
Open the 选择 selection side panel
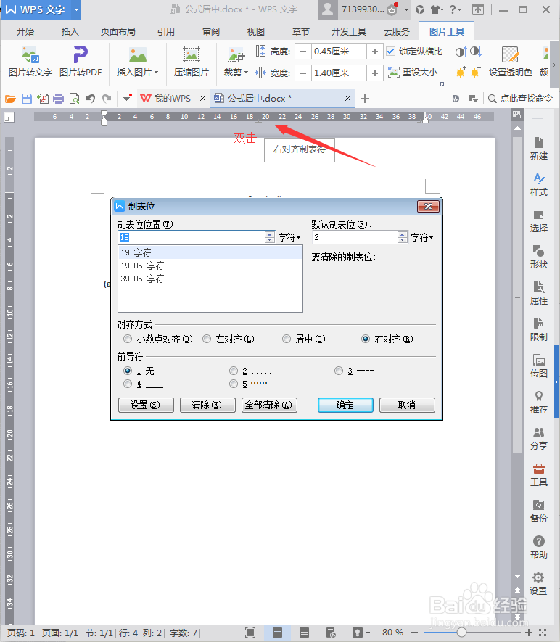pyautogui.click(x=538, y=221)
